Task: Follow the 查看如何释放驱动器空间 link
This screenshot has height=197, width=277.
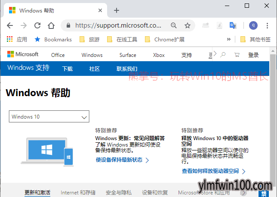Action: click(x=214, y=171)
